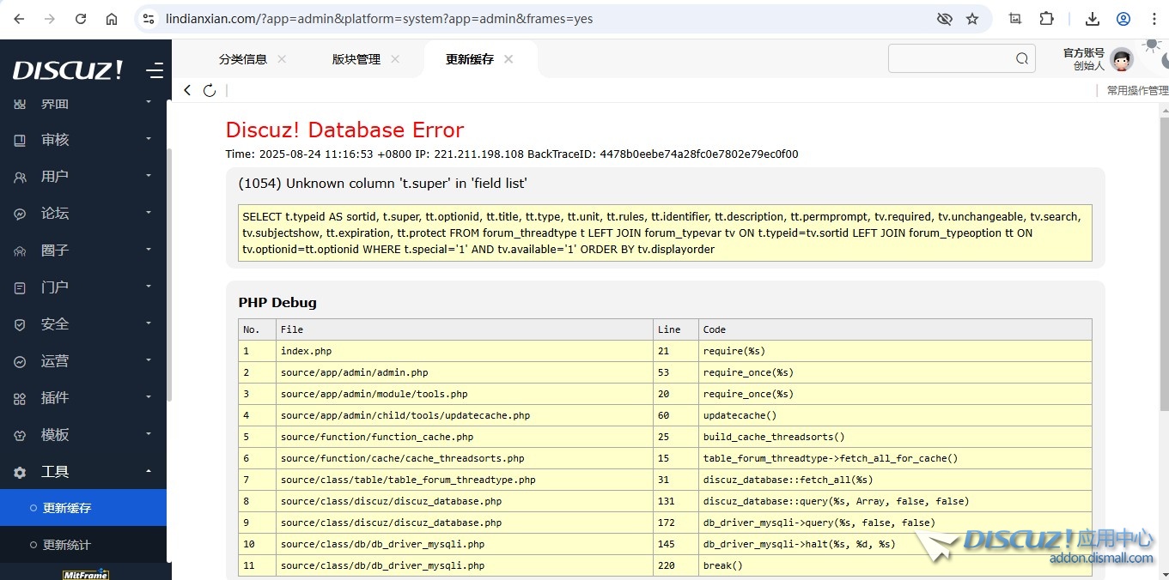Click the search magnifier icon in admin header
Viewport: 1169px width, 580px height.
point(1021,59)
